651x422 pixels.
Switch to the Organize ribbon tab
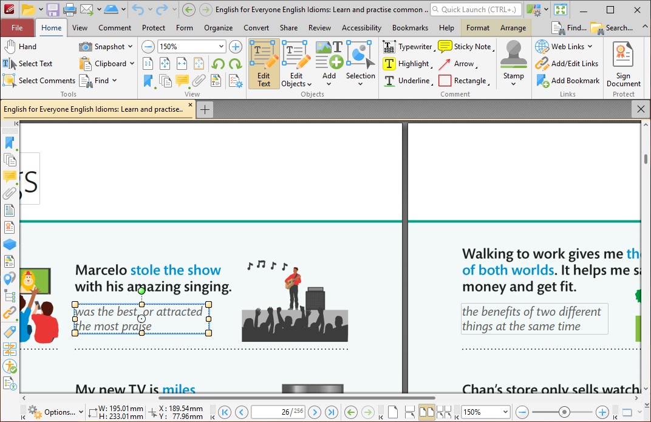pyautogui.click(x=218, y=27)
